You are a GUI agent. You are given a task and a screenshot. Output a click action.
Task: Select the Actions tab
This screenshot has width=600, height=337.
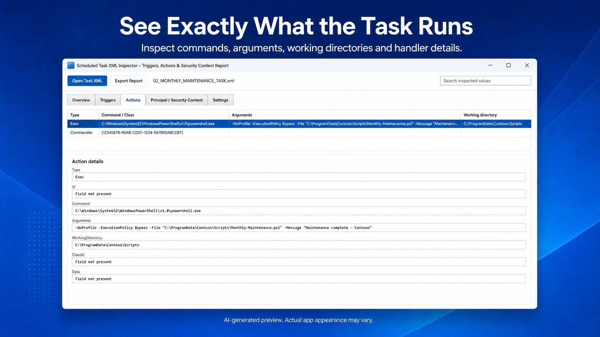pos(133,100)
